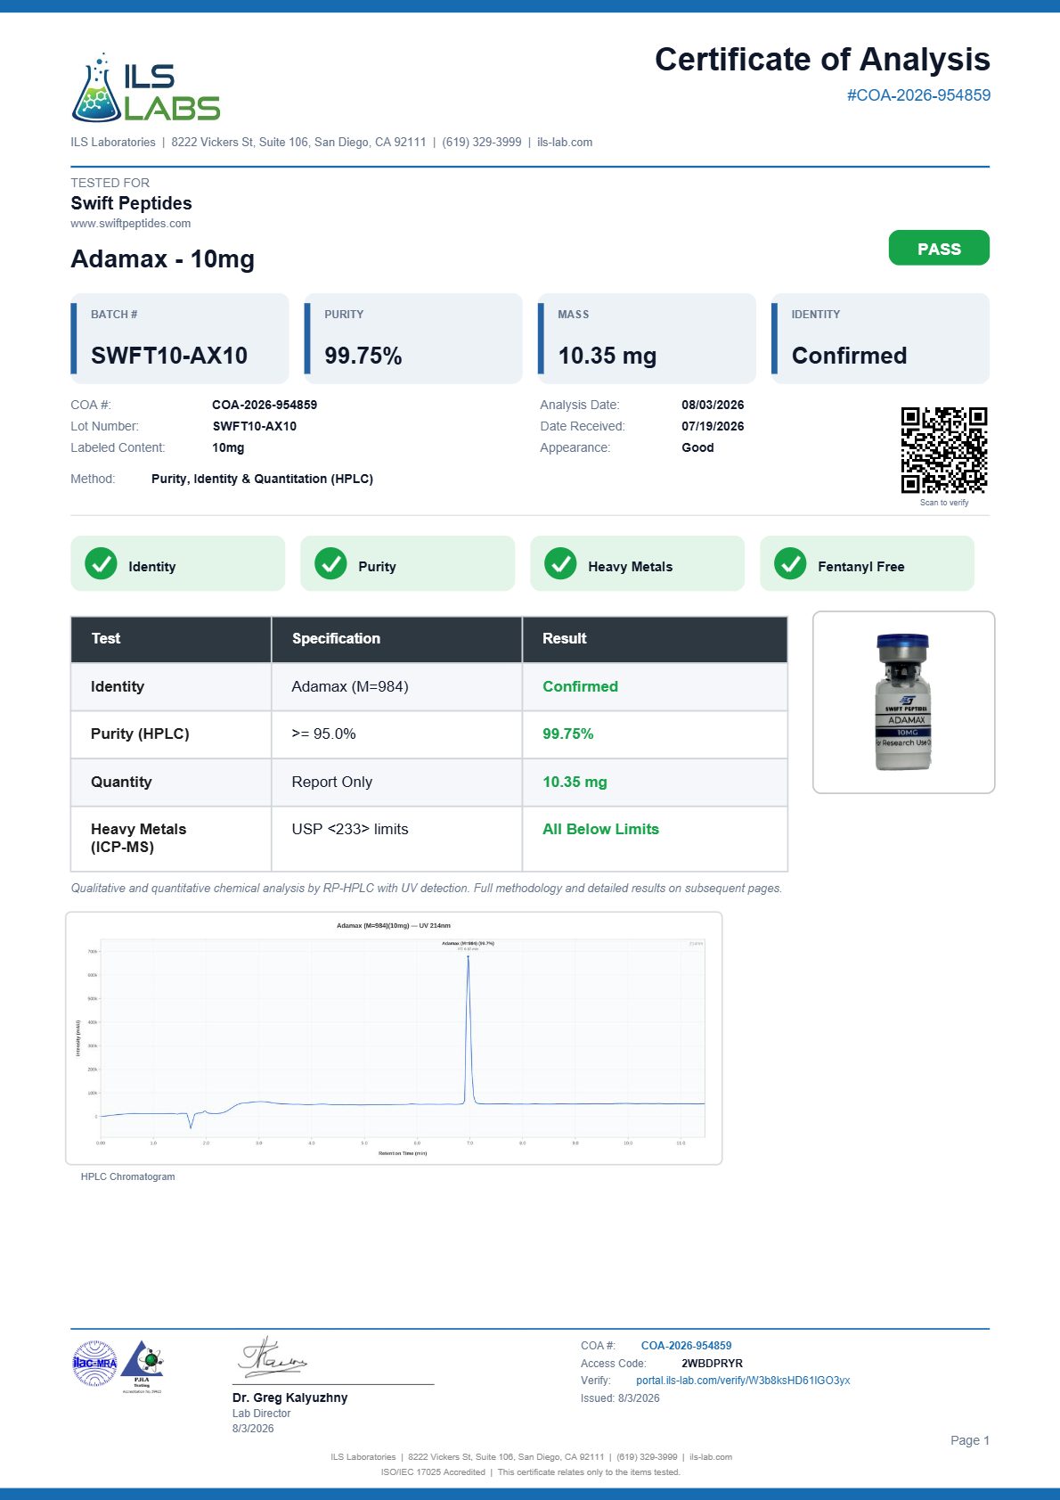Click 'Purity, Identity & Quantitation (HPLC)' method text
1060x1500 pixels.
(x=262, y=480)
